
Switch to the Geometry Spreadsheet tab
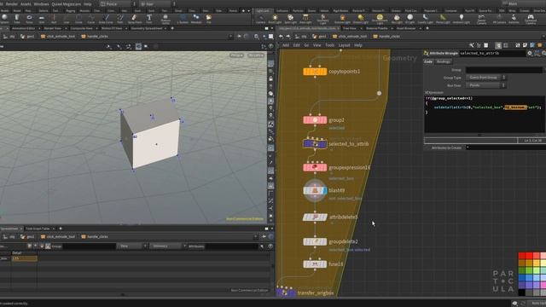(x=147, y=28)
